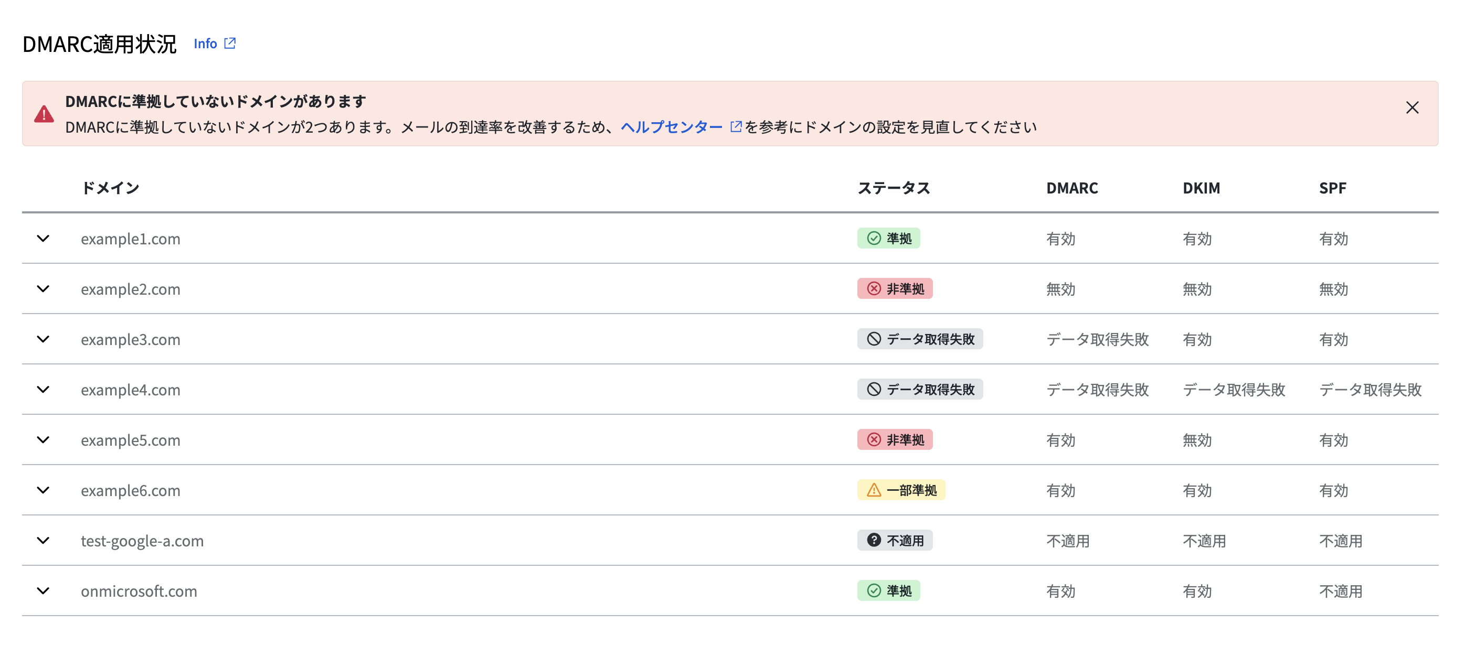This screenshot has height=667, width=1465.
Task: Click データ取得失敗 status badge for example3.com
Action: click(920, 339)
